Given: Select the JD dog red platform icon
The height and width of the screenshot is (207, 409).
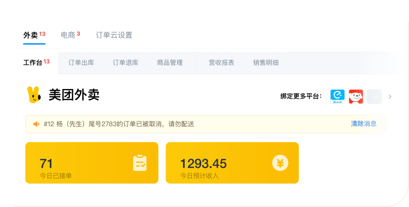Looking at the screenshot, I should (x=356, y=96).
